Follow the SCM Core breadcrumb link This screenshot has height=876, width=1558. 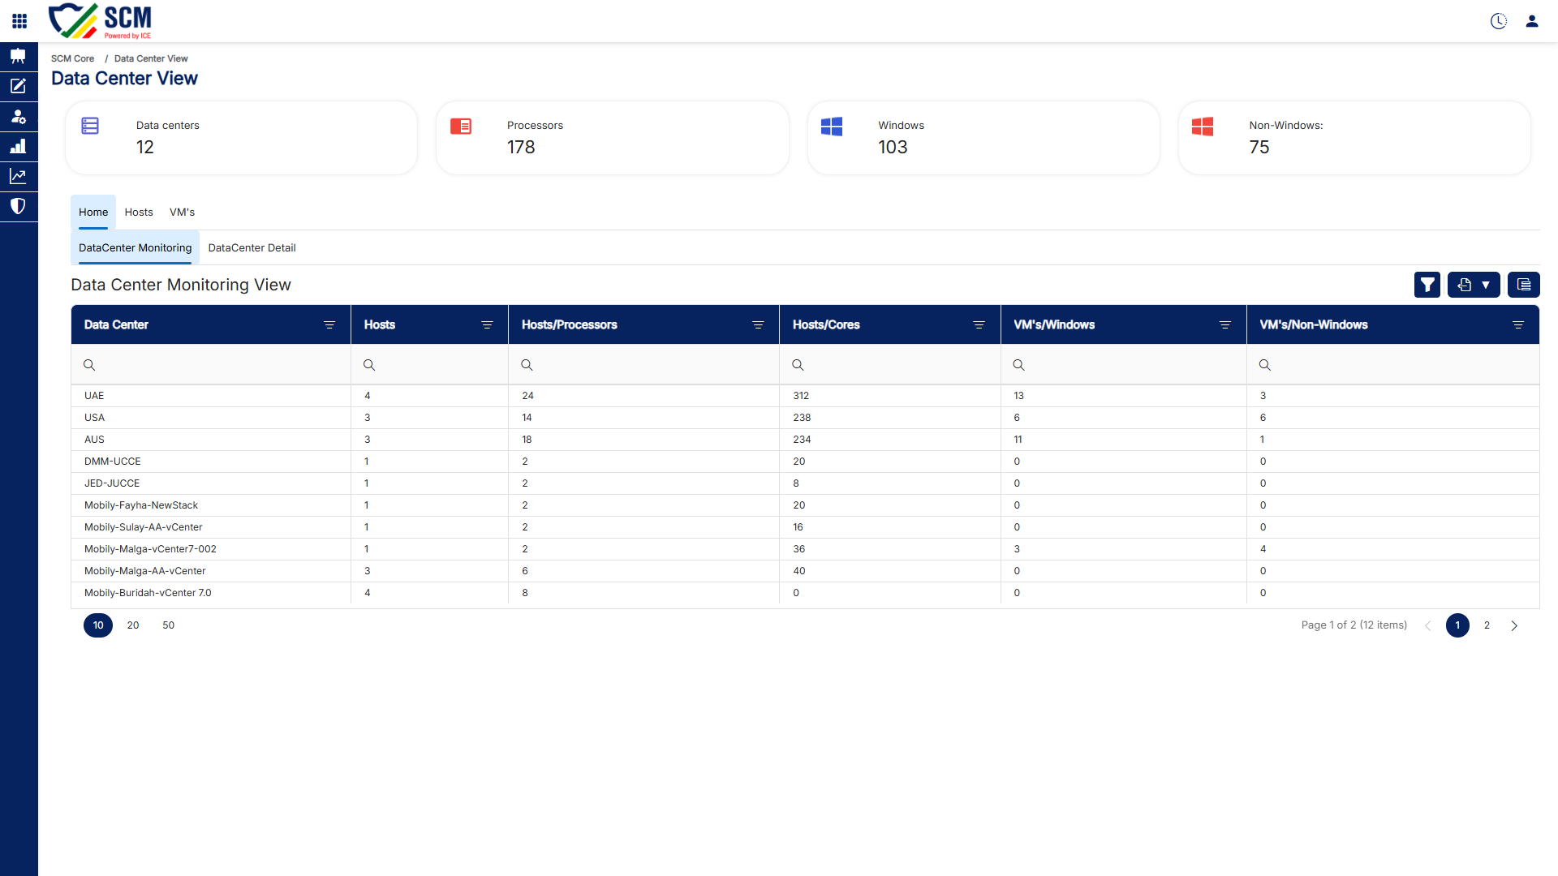pyautogui.click(x=72, y=58)
